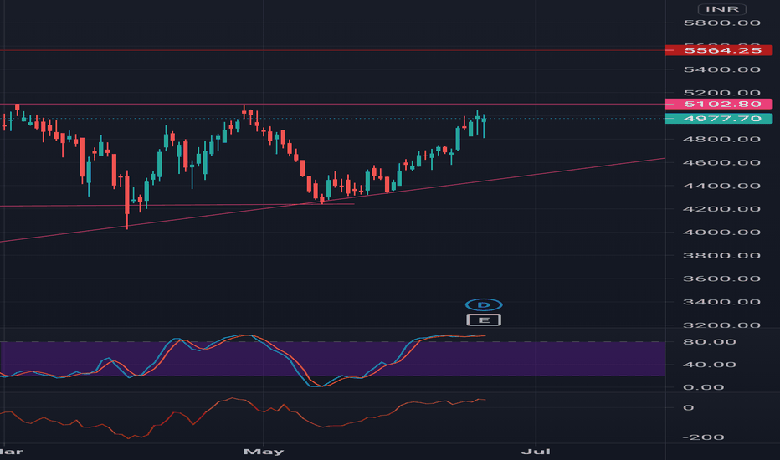Click the blue D dividend marker

484,304
